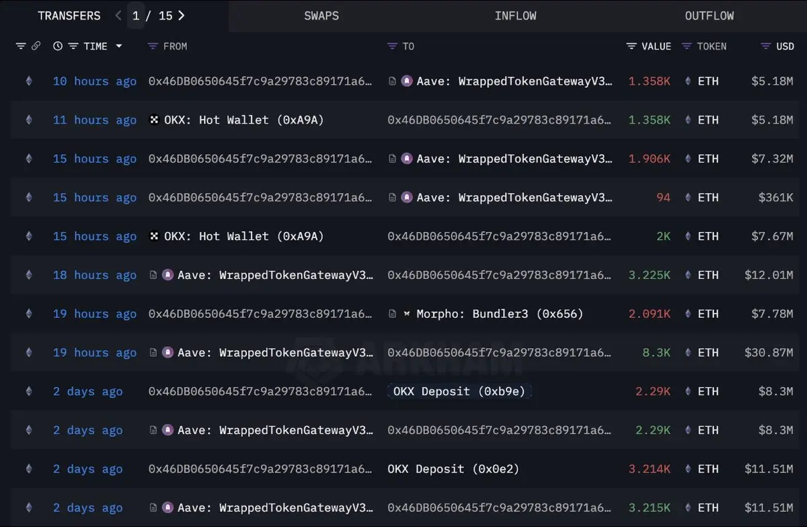Switch to the SWAPS tab

(x=321, y=15)
